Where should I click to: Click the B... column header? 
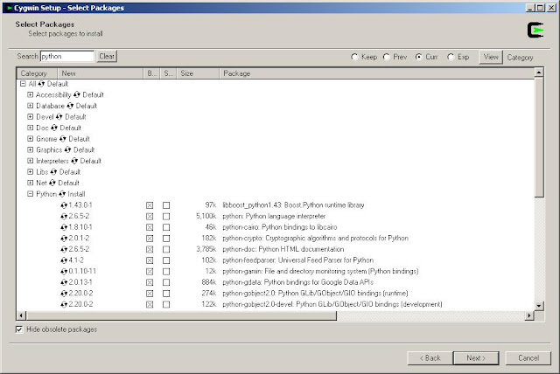151,73
